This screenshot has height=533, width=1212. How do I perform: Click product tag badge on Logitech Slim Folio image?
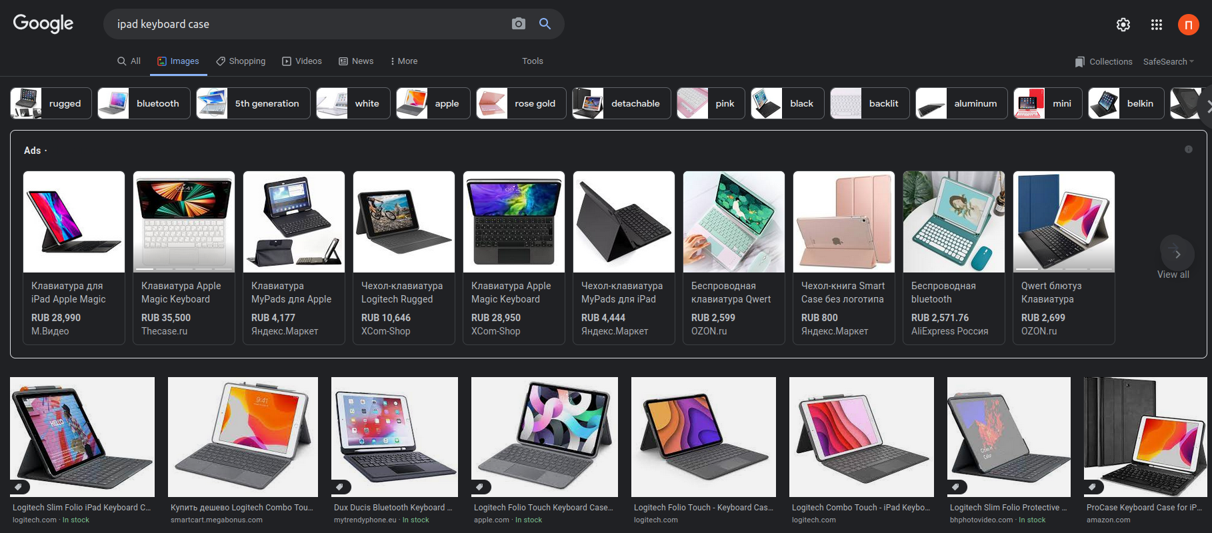[x=19, y=487]
